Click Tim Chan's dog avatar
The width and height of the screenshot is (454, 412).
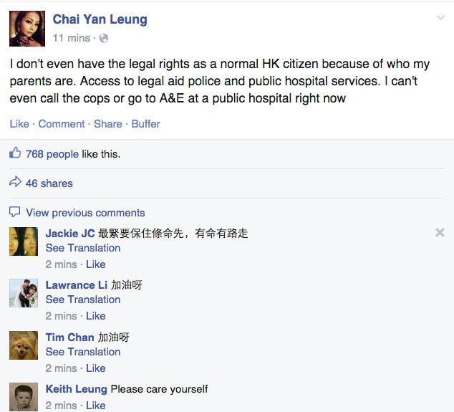point(24,345)
